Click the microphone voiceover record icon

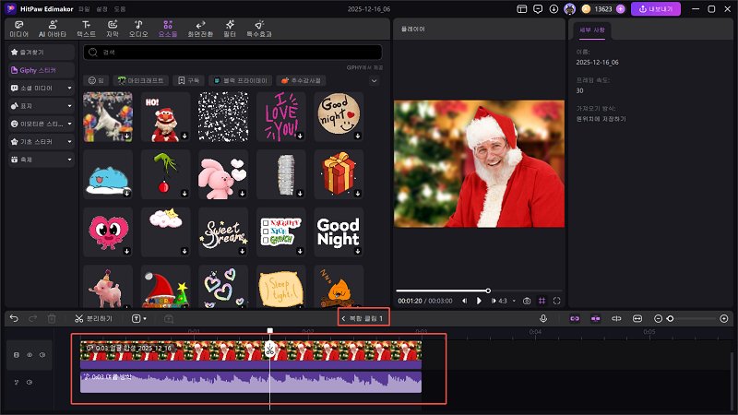coord(543,318)
